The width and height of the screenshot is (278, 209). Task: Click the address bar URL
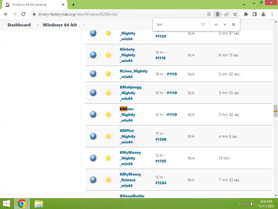pos(78,14)
